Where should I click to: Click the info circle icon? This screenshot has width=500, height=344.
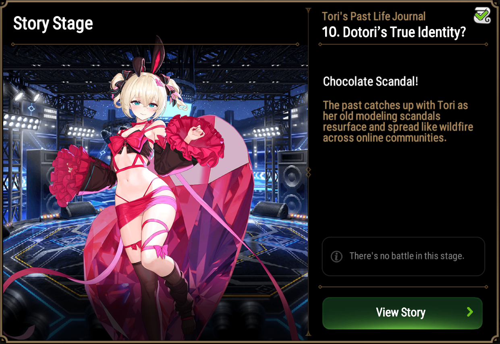pyautogui.click(x=336, y=256)
